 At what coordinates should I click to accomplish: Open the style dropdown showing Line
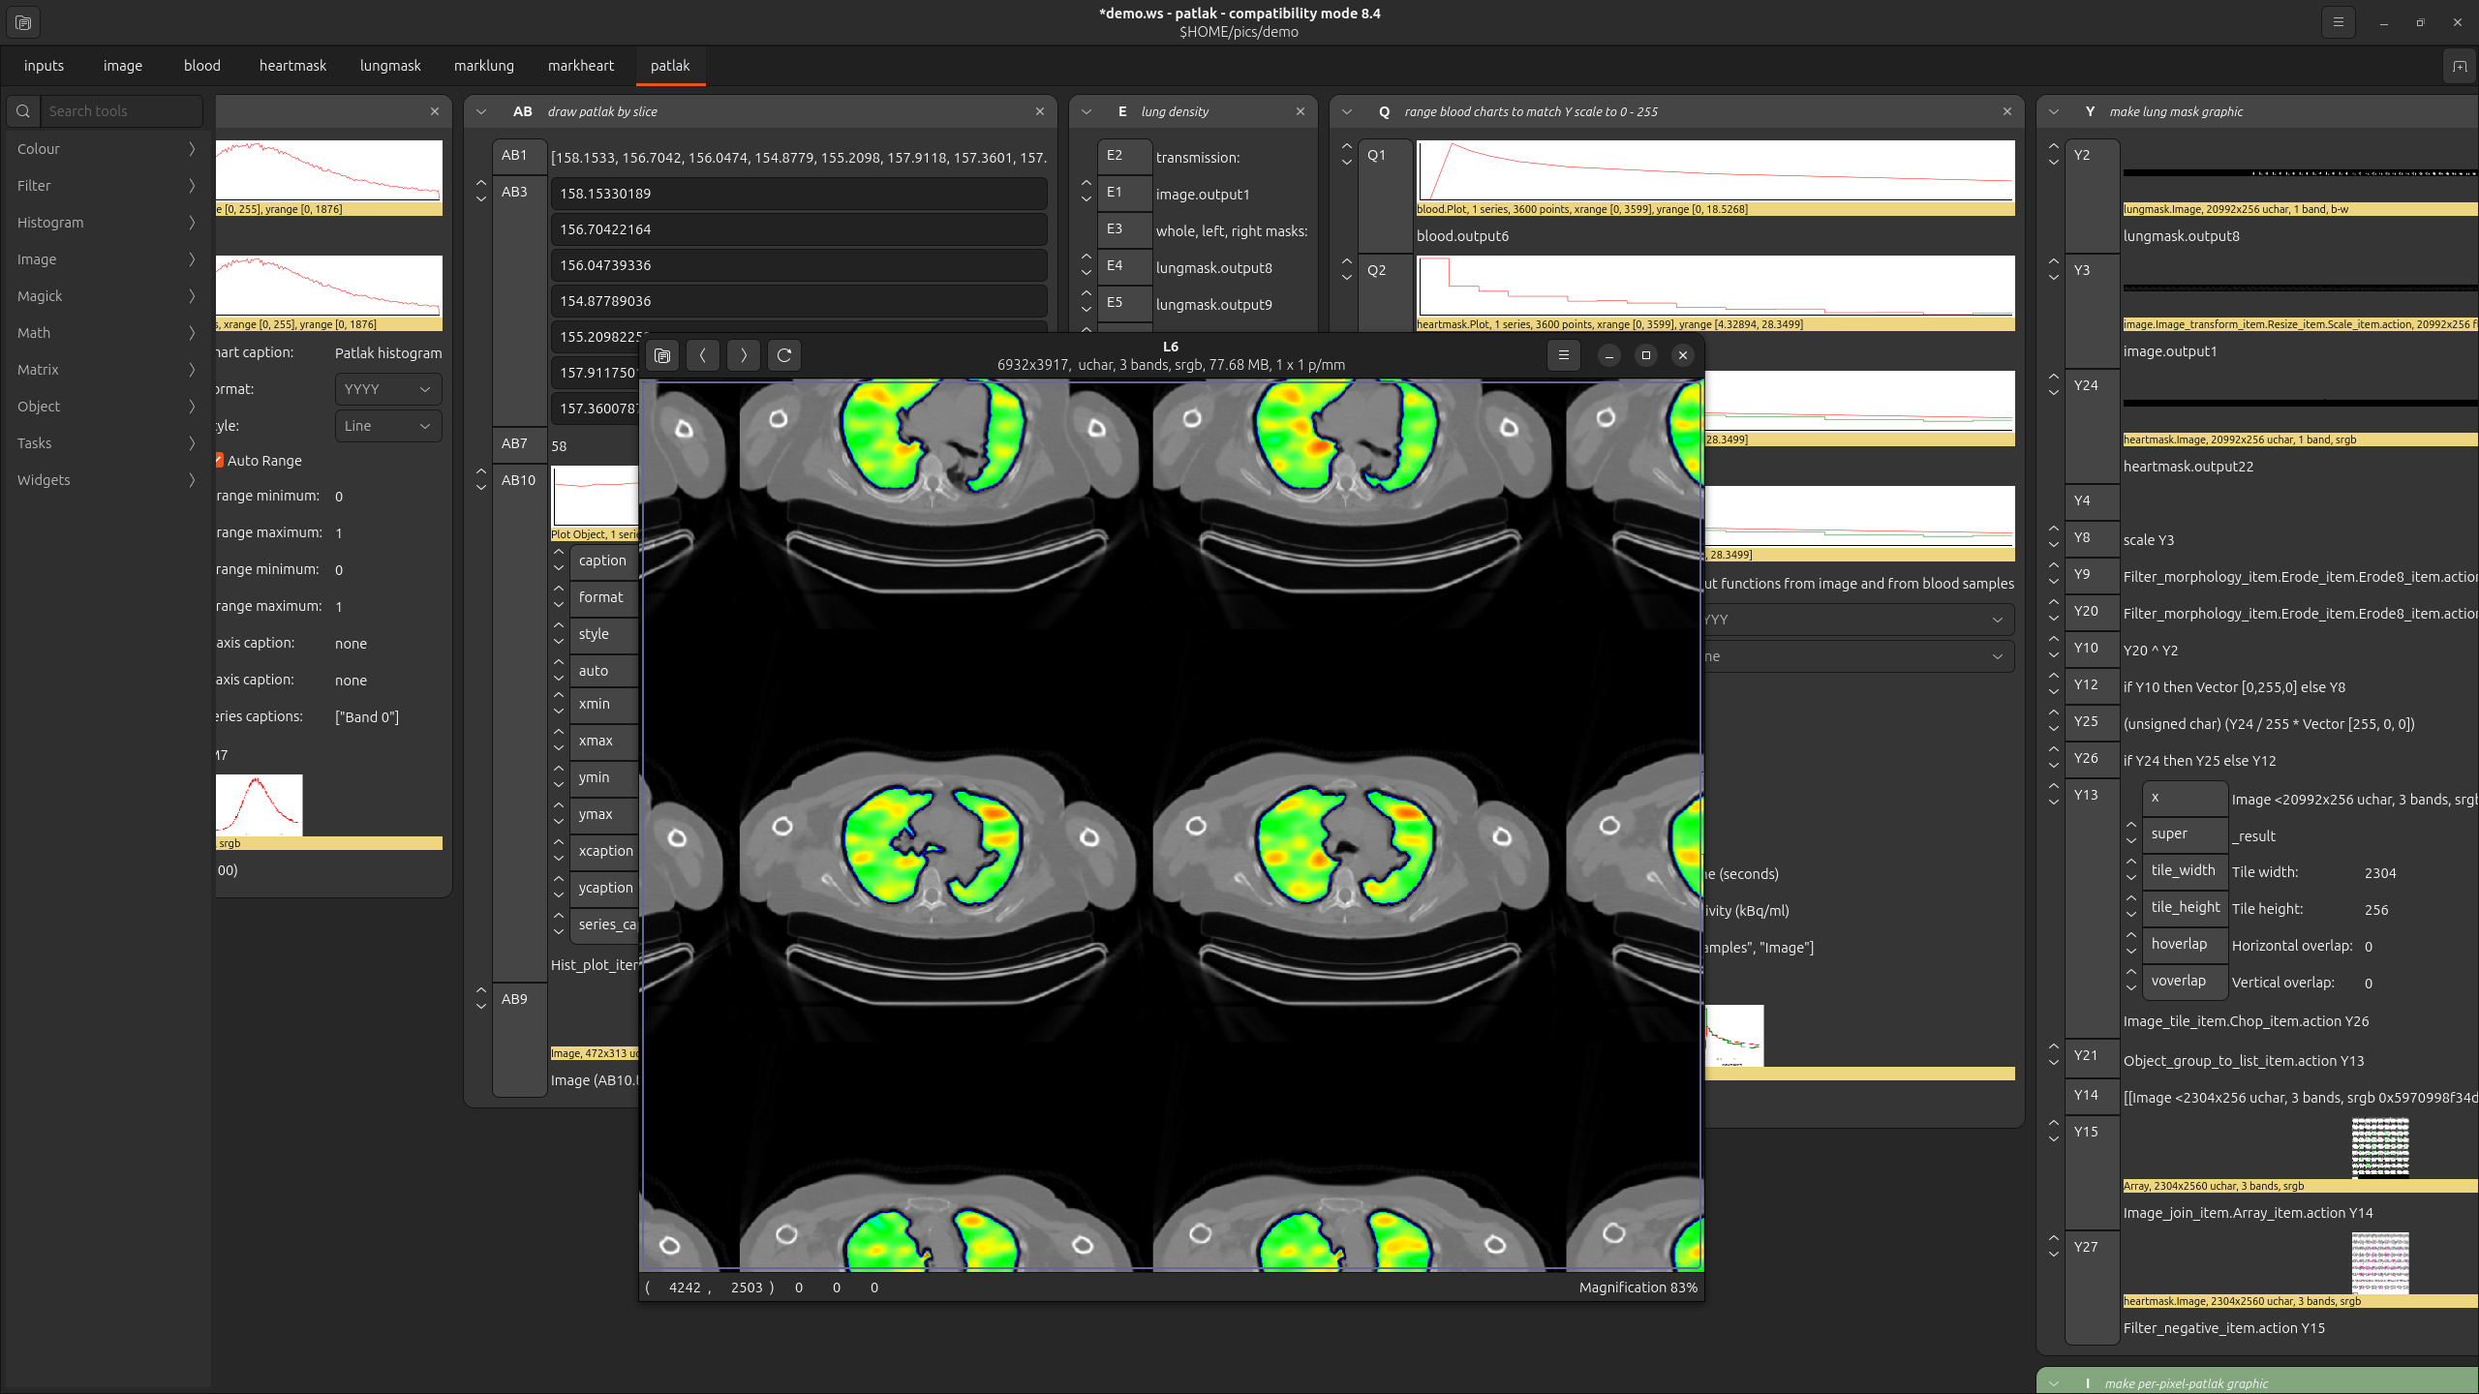click(388, 426)
